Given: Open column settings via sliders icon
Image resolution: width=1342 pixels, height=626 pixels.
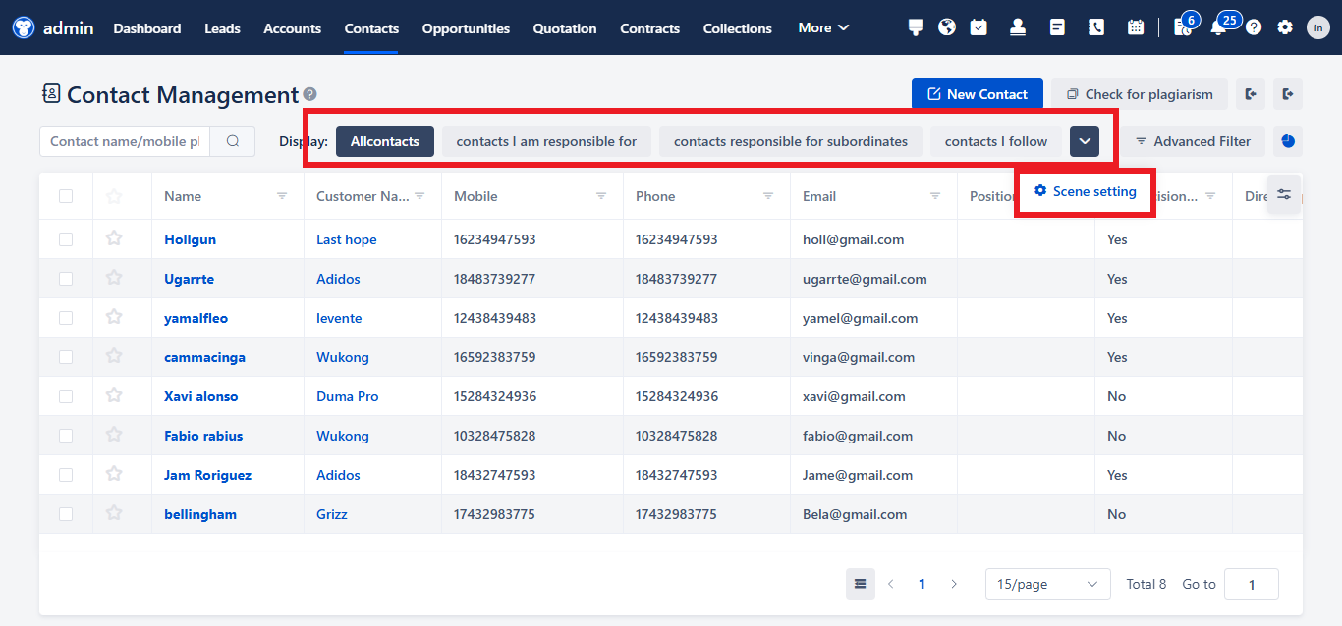Looking at the screenshot, I should (1284, 194).
